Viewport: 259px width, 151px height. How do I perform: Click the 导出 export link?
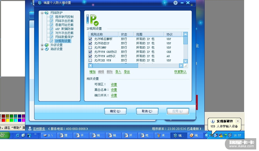pos(127,72)
